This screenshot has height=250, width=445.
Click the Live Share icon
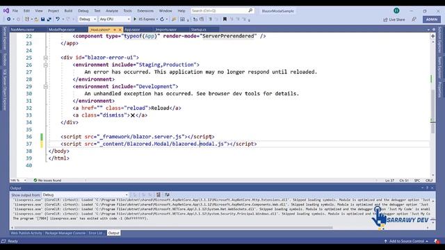tap(385, 19)
